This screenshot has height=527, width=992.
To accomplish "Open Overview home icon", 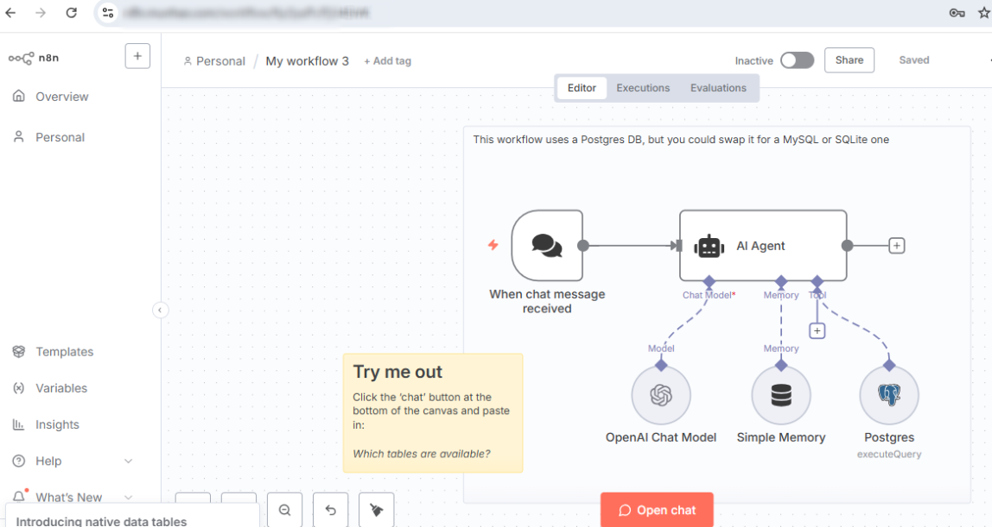I will tap(19, 96).
